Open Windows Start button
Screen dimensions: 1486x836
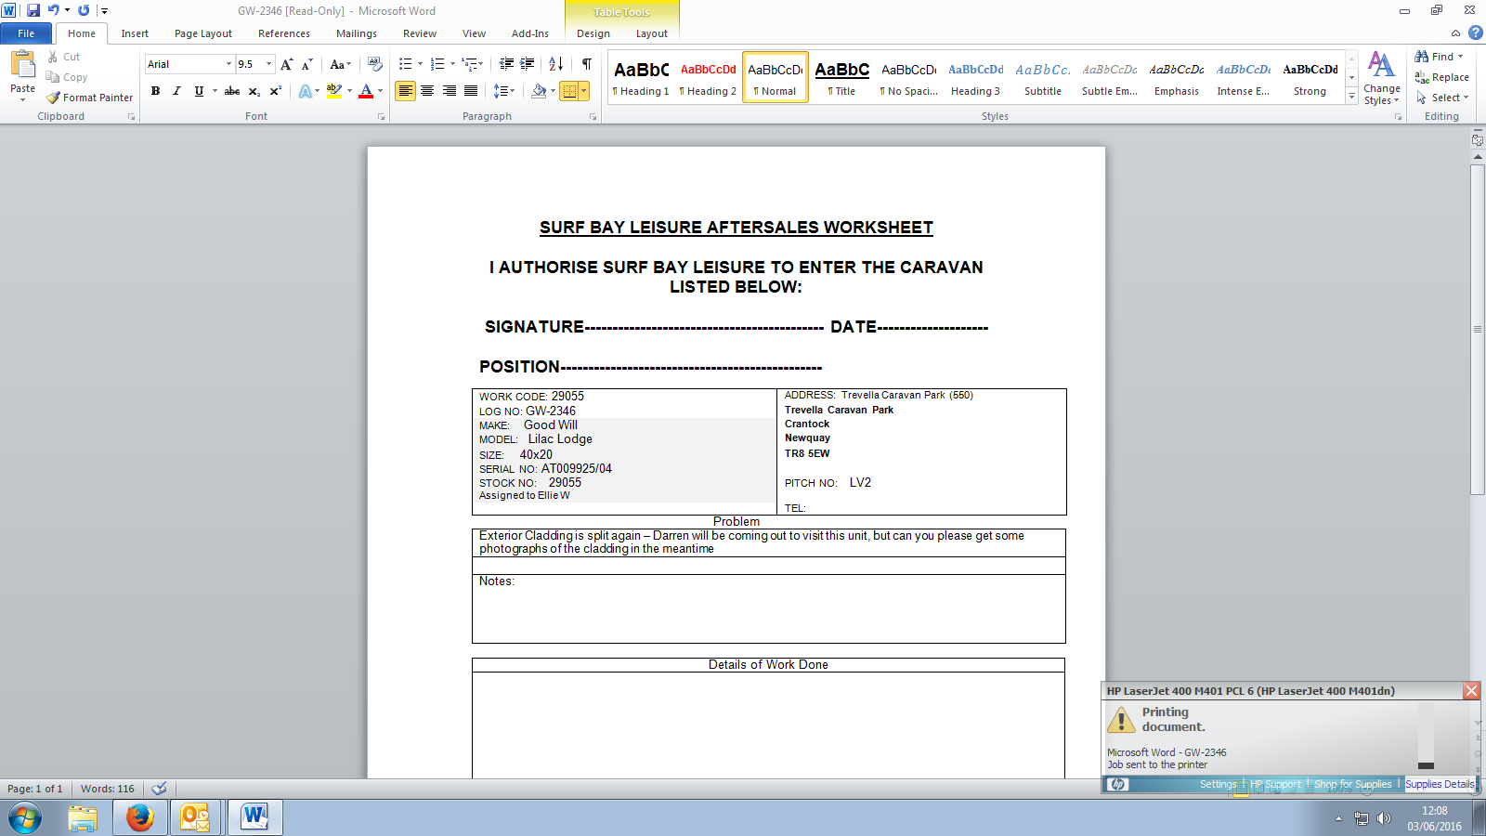(x=25, y=818)
